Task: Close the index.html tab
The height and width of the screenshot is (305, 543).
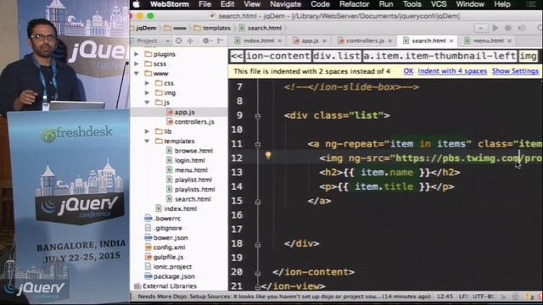Action: coord(279,41)
